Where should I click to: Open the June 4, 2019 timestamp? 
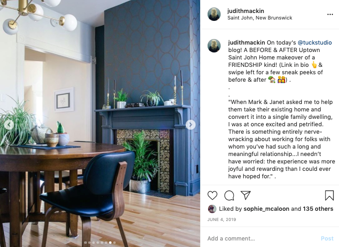pos(222,220)
